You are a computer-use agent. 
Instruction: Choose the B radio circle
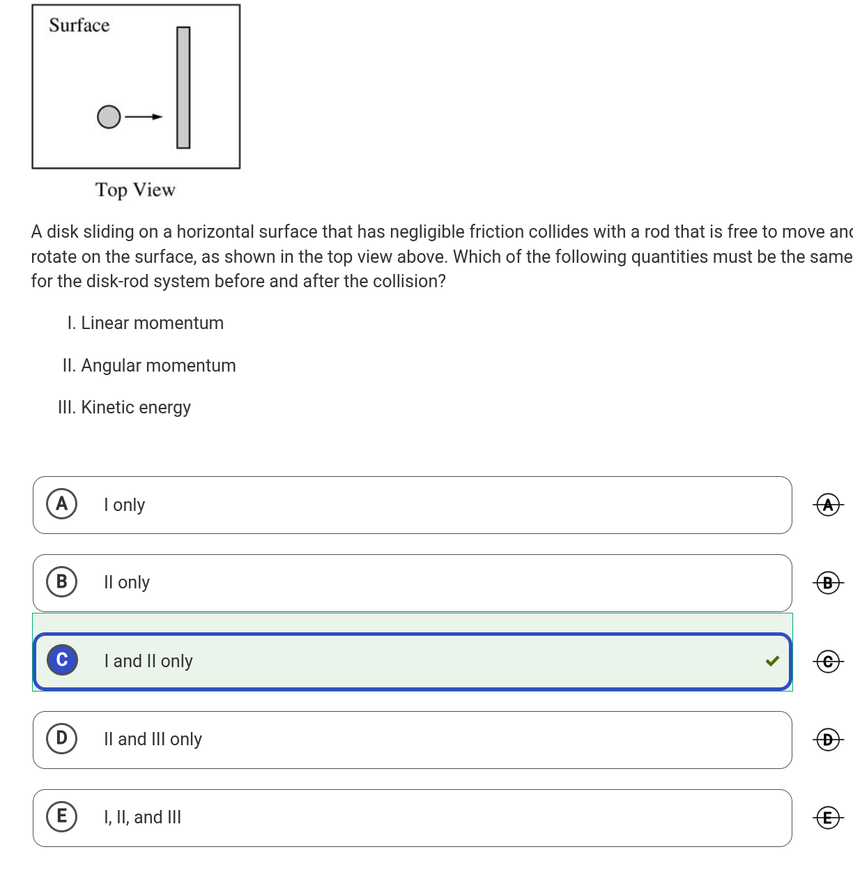click(62, 581)
